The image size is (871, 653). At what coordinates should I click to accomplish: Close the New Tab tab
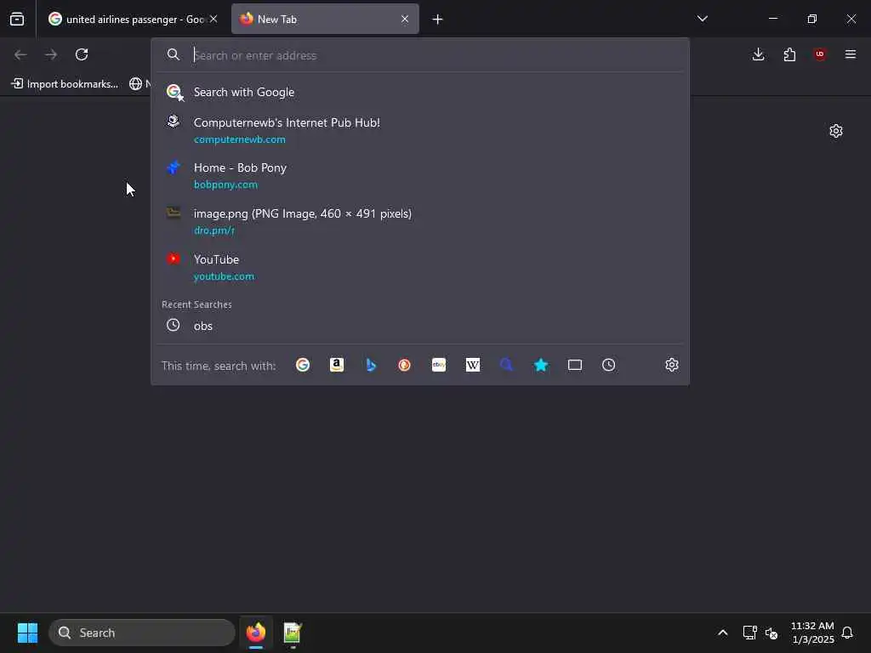coord(405,19)
